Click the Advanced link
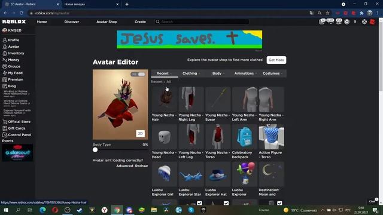The height and width of the screenshot is (215, 383). (x=124, y=166)
